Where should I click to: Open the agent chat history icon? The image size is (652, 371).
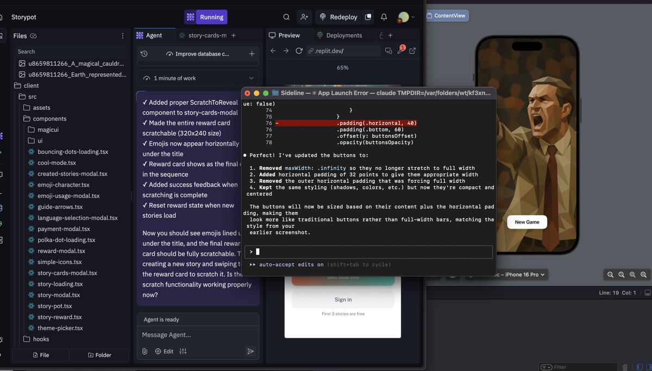click(144, 54)
